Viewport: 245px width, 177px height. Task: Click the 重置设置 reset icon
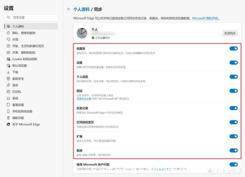(8, 105)
